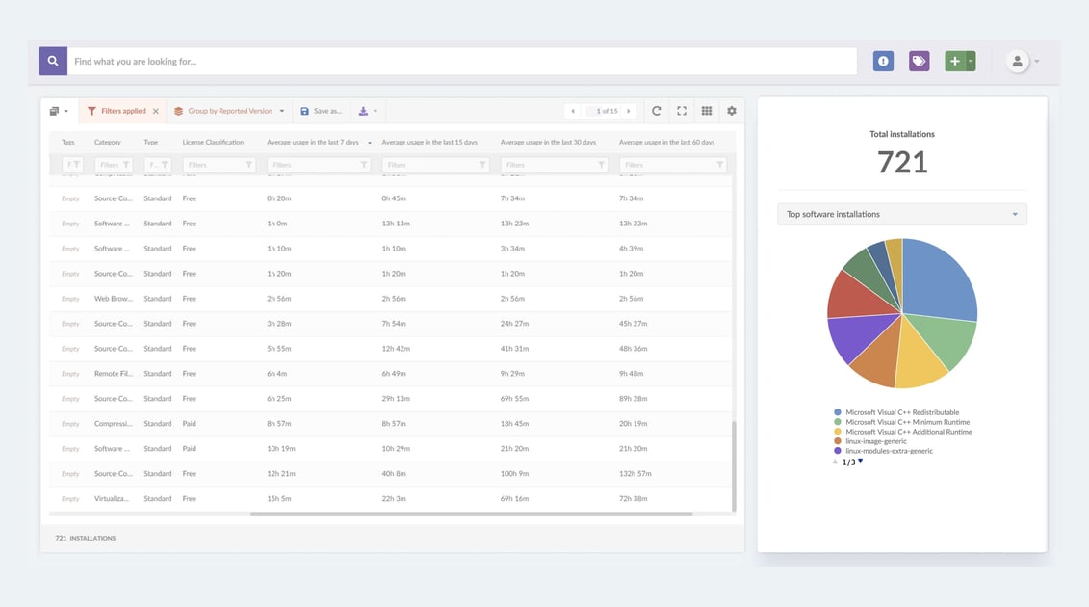Click the purple tags icon

tap(919, 60)
